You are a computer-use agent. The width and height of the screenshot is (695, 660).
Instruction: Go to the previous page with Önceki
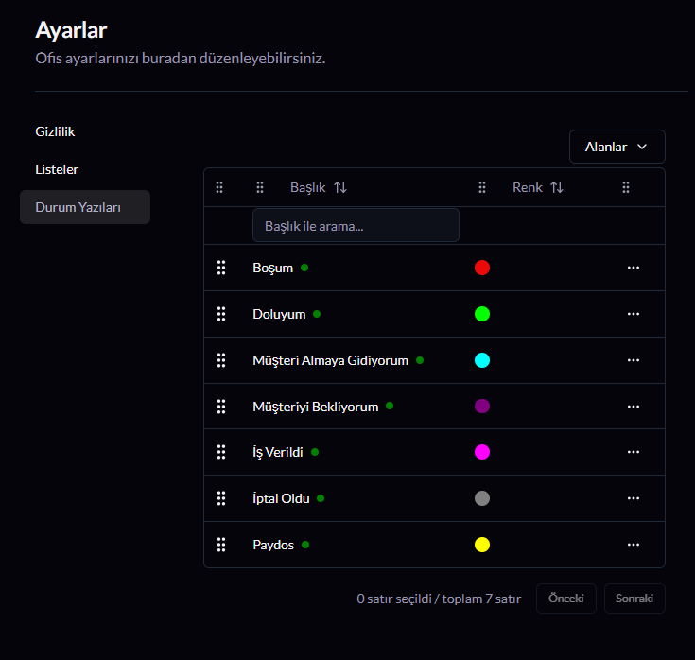(565, 599)
